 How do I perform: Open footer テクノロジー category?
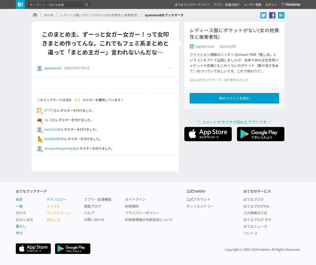[57, 199]
